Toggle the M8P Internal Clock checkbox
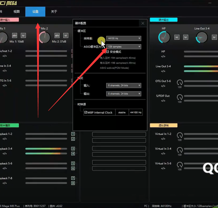Image resolution: width=218 pixels, height=208 pixels. pyautogui.click(x=86, y=112)
